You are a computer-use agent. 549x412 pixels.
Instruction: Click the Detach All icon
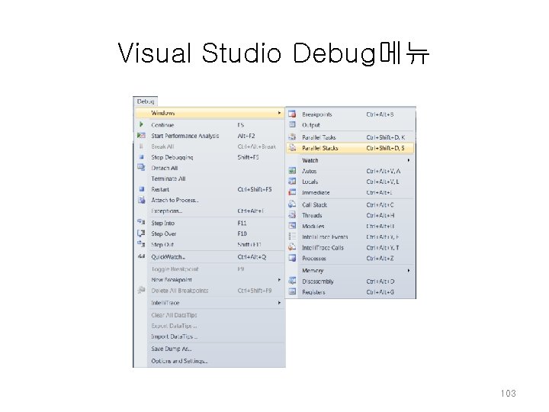click(x=141, y=167)
